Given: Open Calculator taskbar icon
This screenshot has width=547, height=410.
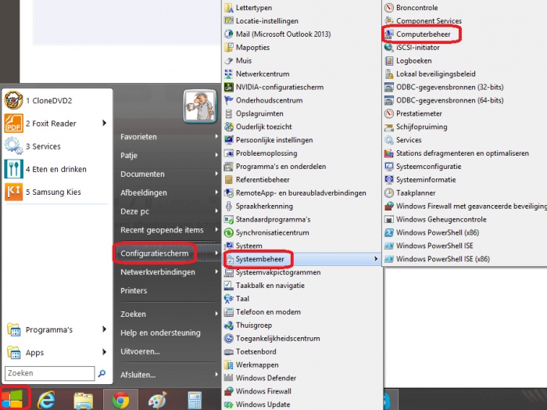Looking at the screenshot, I should [x=195, y=401].
